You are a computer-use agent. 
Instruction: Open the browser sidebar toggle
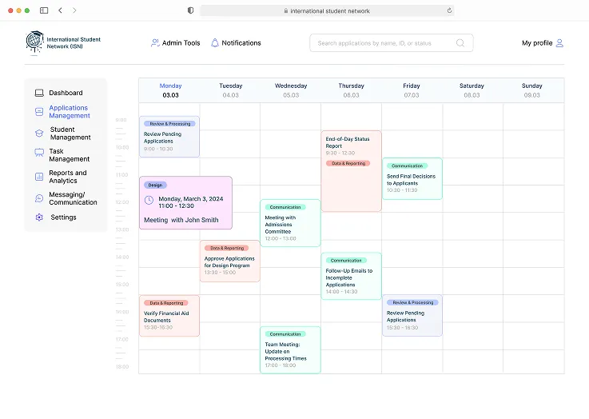(x=43, y=10)
